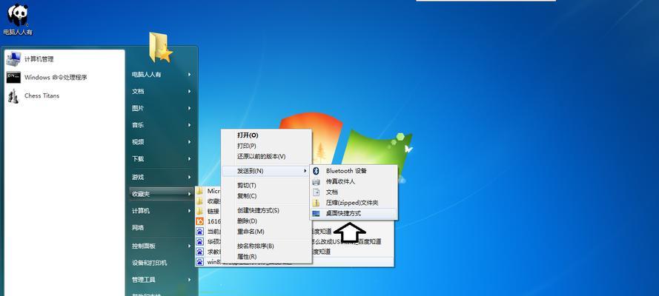
Task: Open 图片 library link
Action: pos(138,108)
